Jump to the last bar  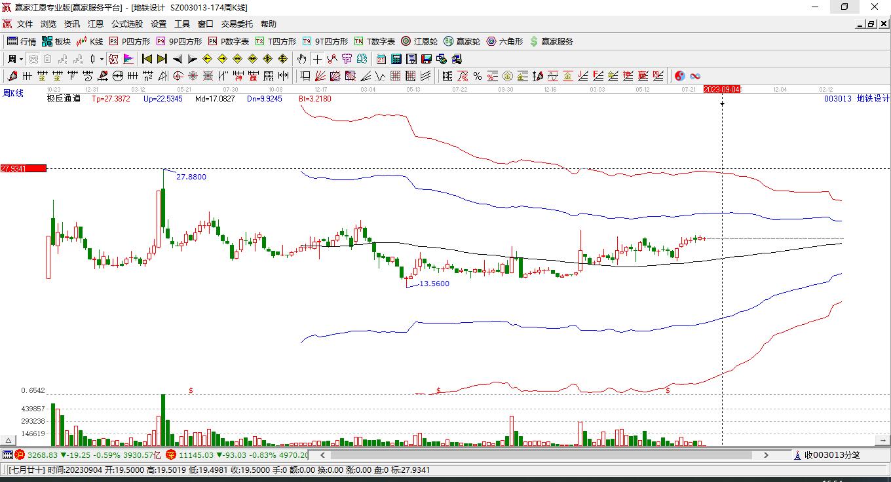tap(162, 59)
